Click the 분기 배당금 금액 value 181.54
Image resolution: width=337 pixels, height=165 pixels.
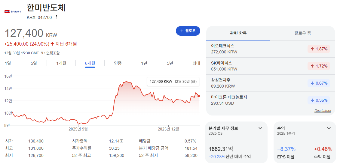pos(191,148)
